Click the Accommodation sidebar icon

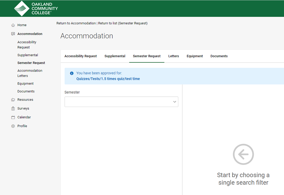(x=13, y=34)
